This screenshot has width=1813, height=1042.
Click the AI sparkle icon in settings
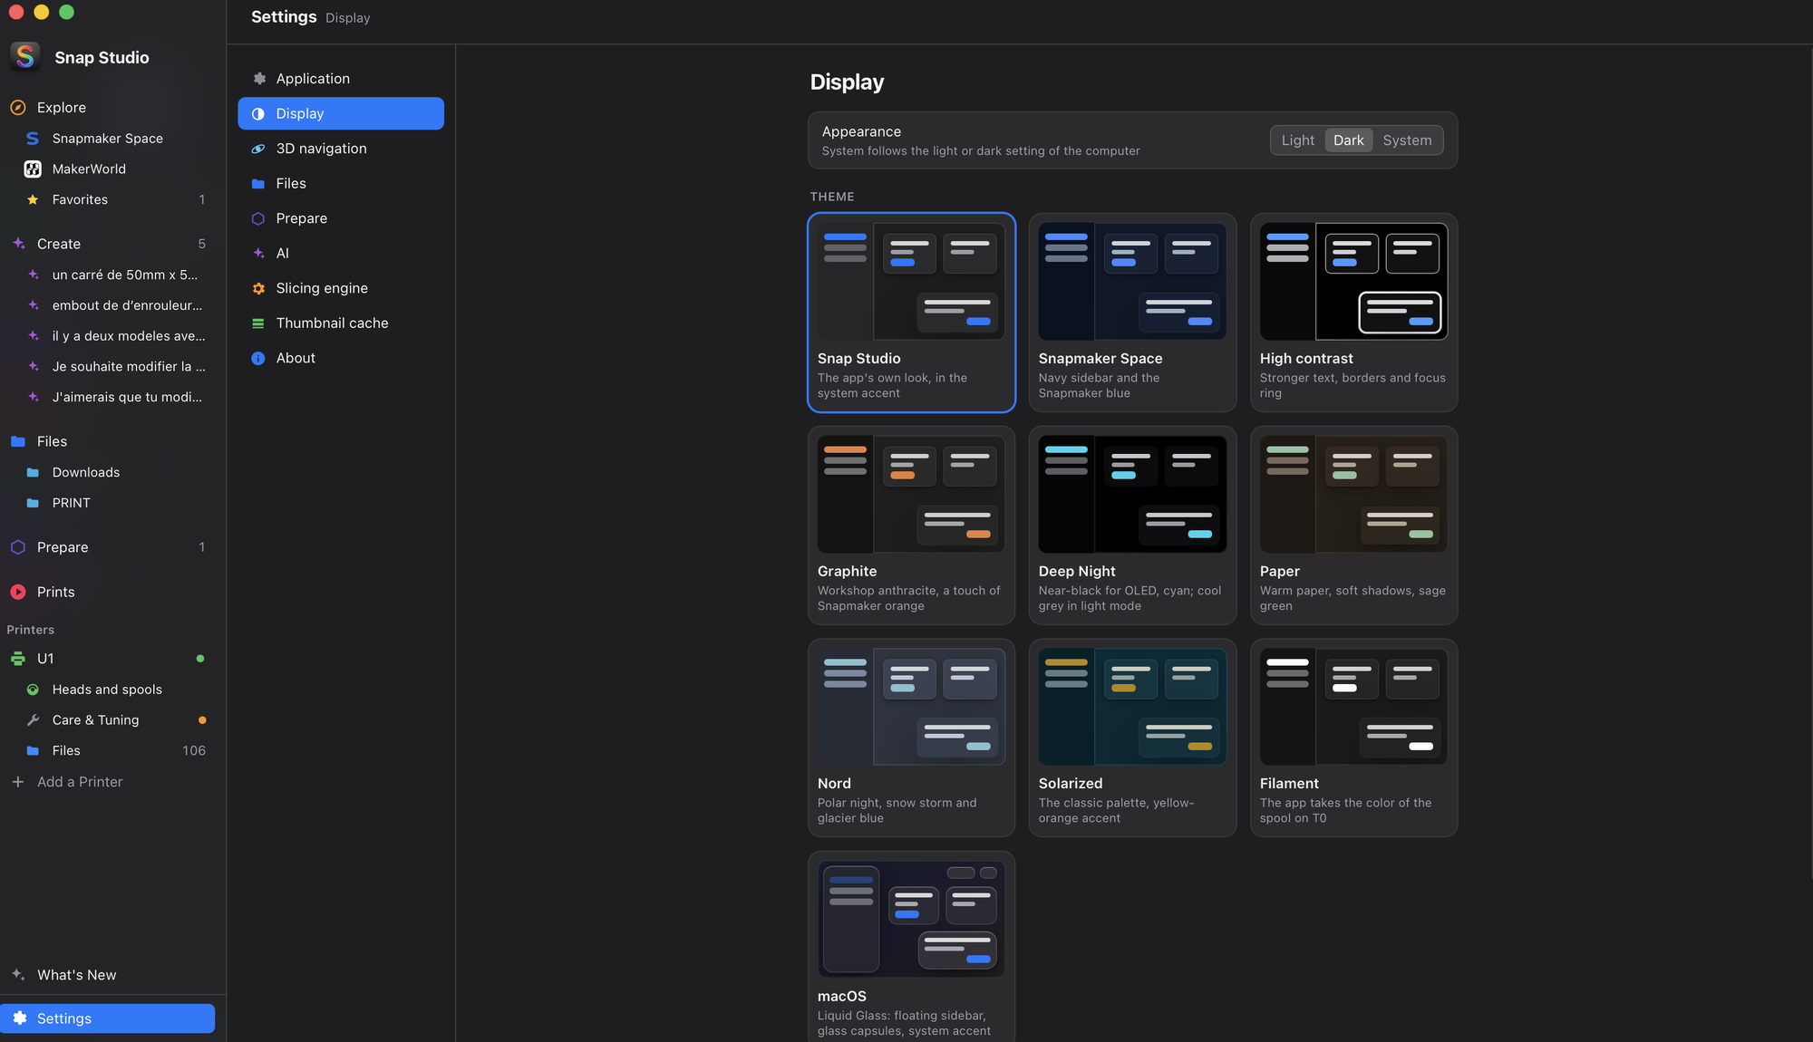tap(258, 254)
